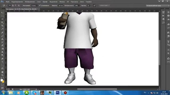Open the Info panel icon

[168, 16]
